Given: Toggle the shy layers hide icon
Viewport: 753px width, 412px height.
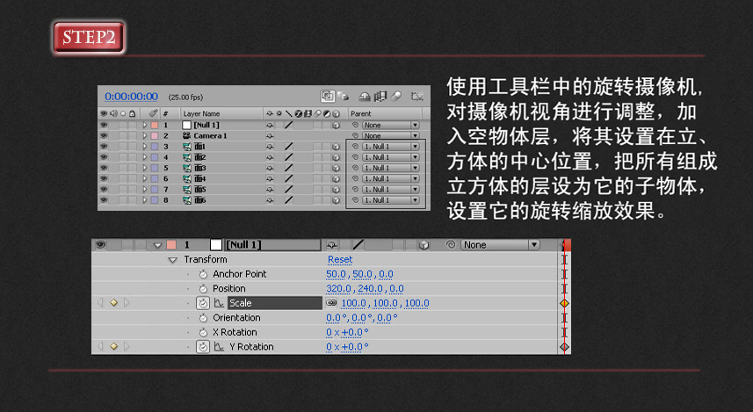Looking at the screenshot, I should pos(365,97).
